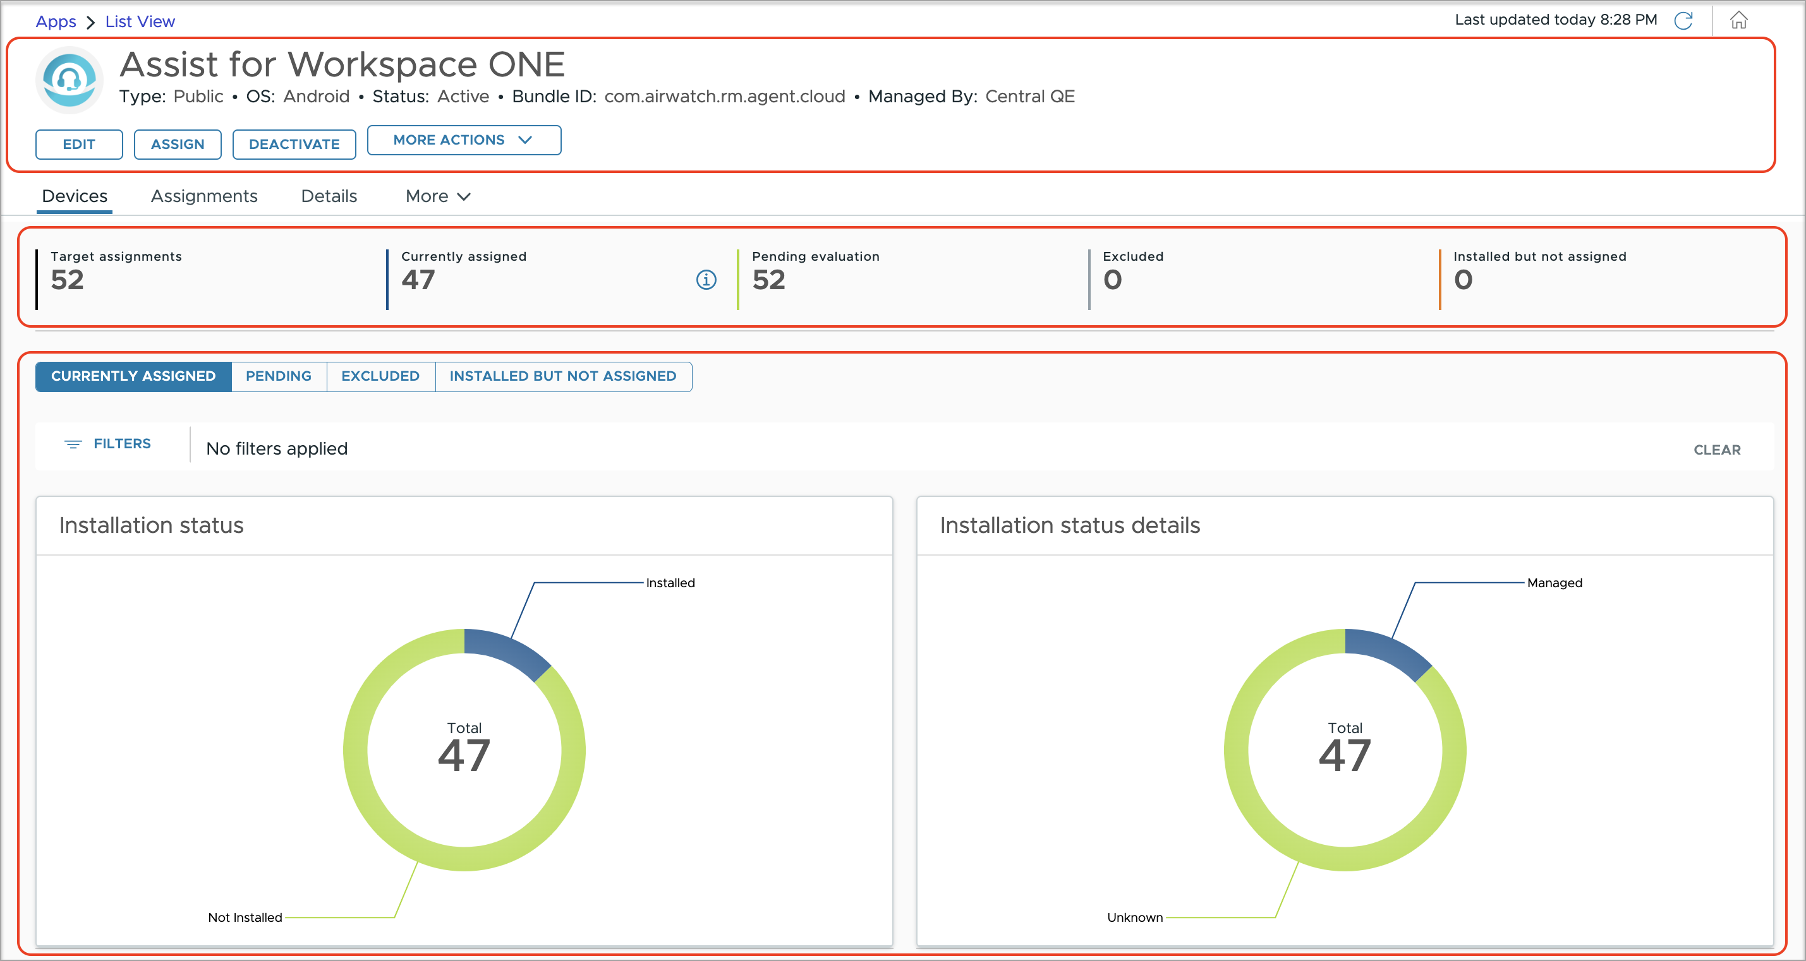The width and height of the screenshot is (1806, 961).
Task: Select the CURRENTLY ASSIGNED segment
Action: [133, 376]
